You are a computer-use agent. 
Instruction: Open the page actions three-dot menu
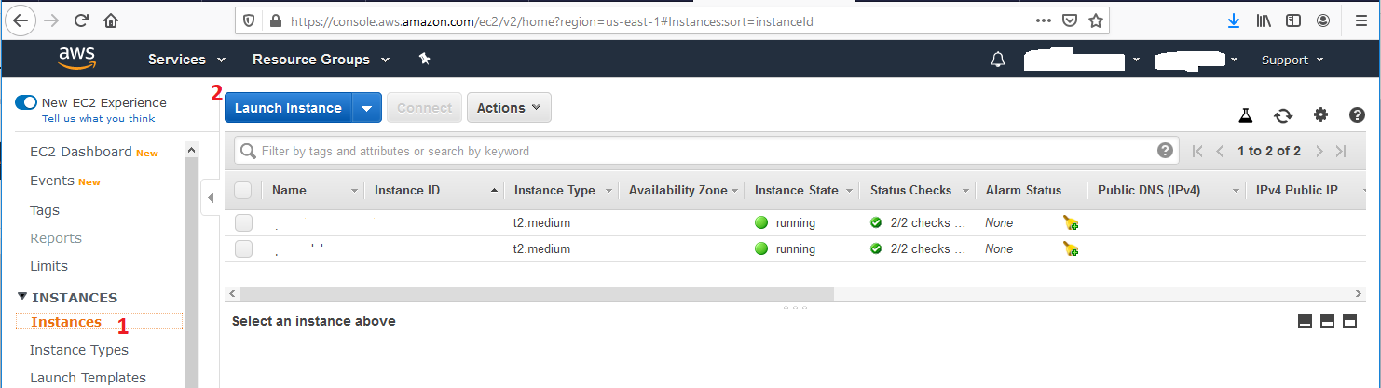(x=1045, y=20)
